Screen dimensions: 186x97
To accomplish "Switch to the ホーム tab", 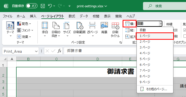I will [21, 16].
